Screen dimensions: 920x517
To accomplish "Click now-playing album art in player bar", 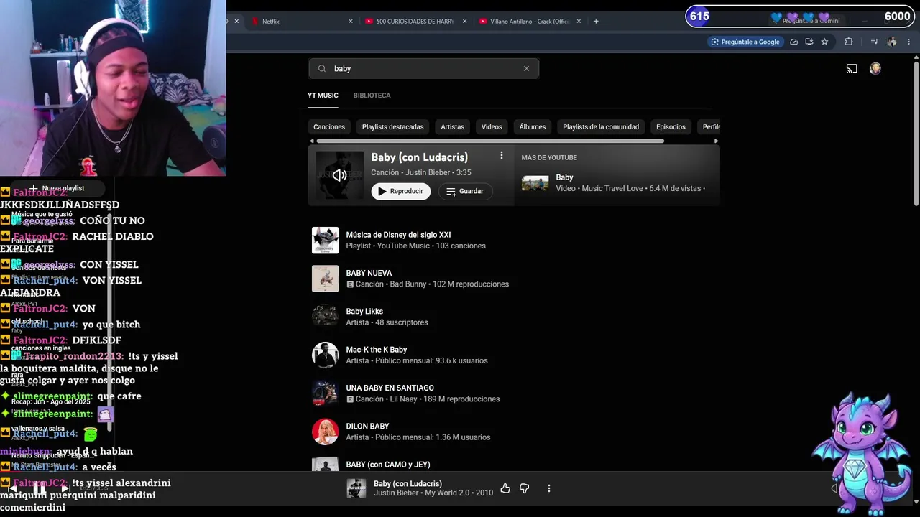I will pos(356,488).
